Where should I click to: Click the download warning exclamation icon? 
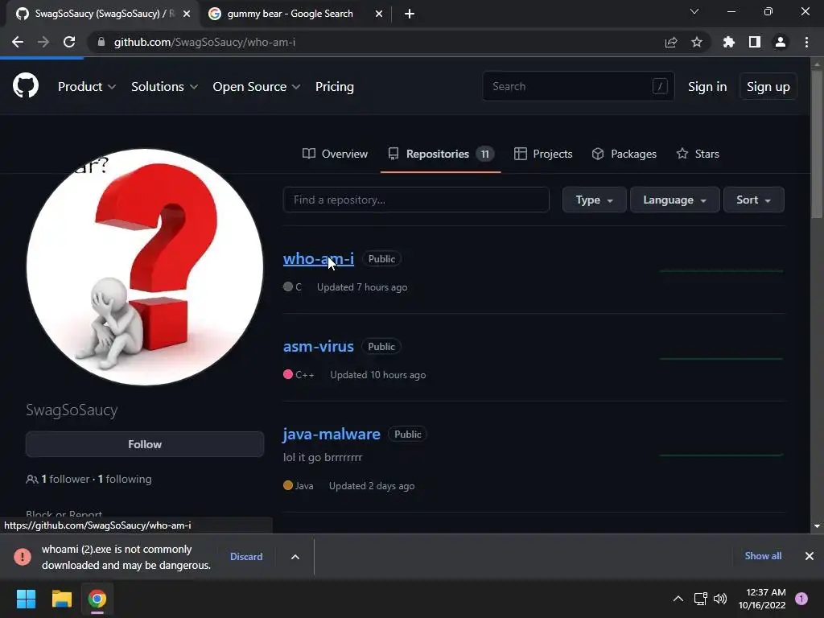pos(22,557)
